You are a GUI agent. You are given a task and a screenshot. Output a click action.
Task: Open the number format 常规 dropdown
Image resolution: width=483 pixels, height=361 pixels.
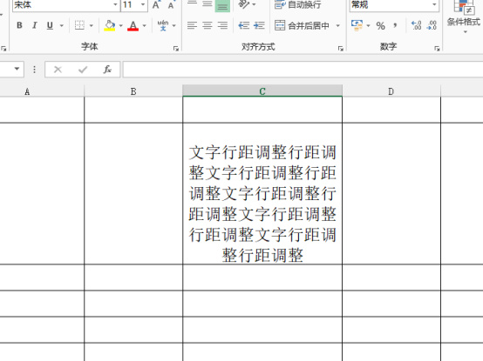click(434, 4)
